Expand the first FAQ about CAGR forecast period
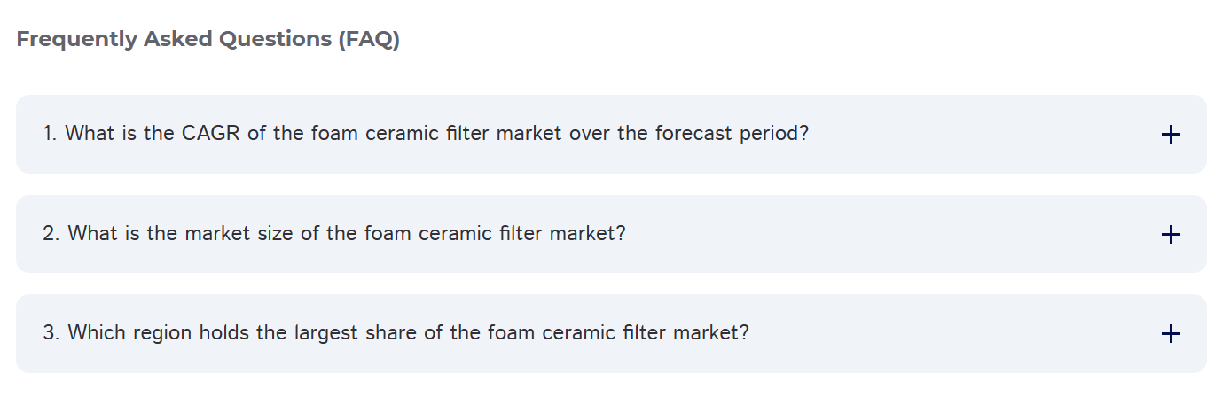Screen dimensions: 1222x397 610,135
